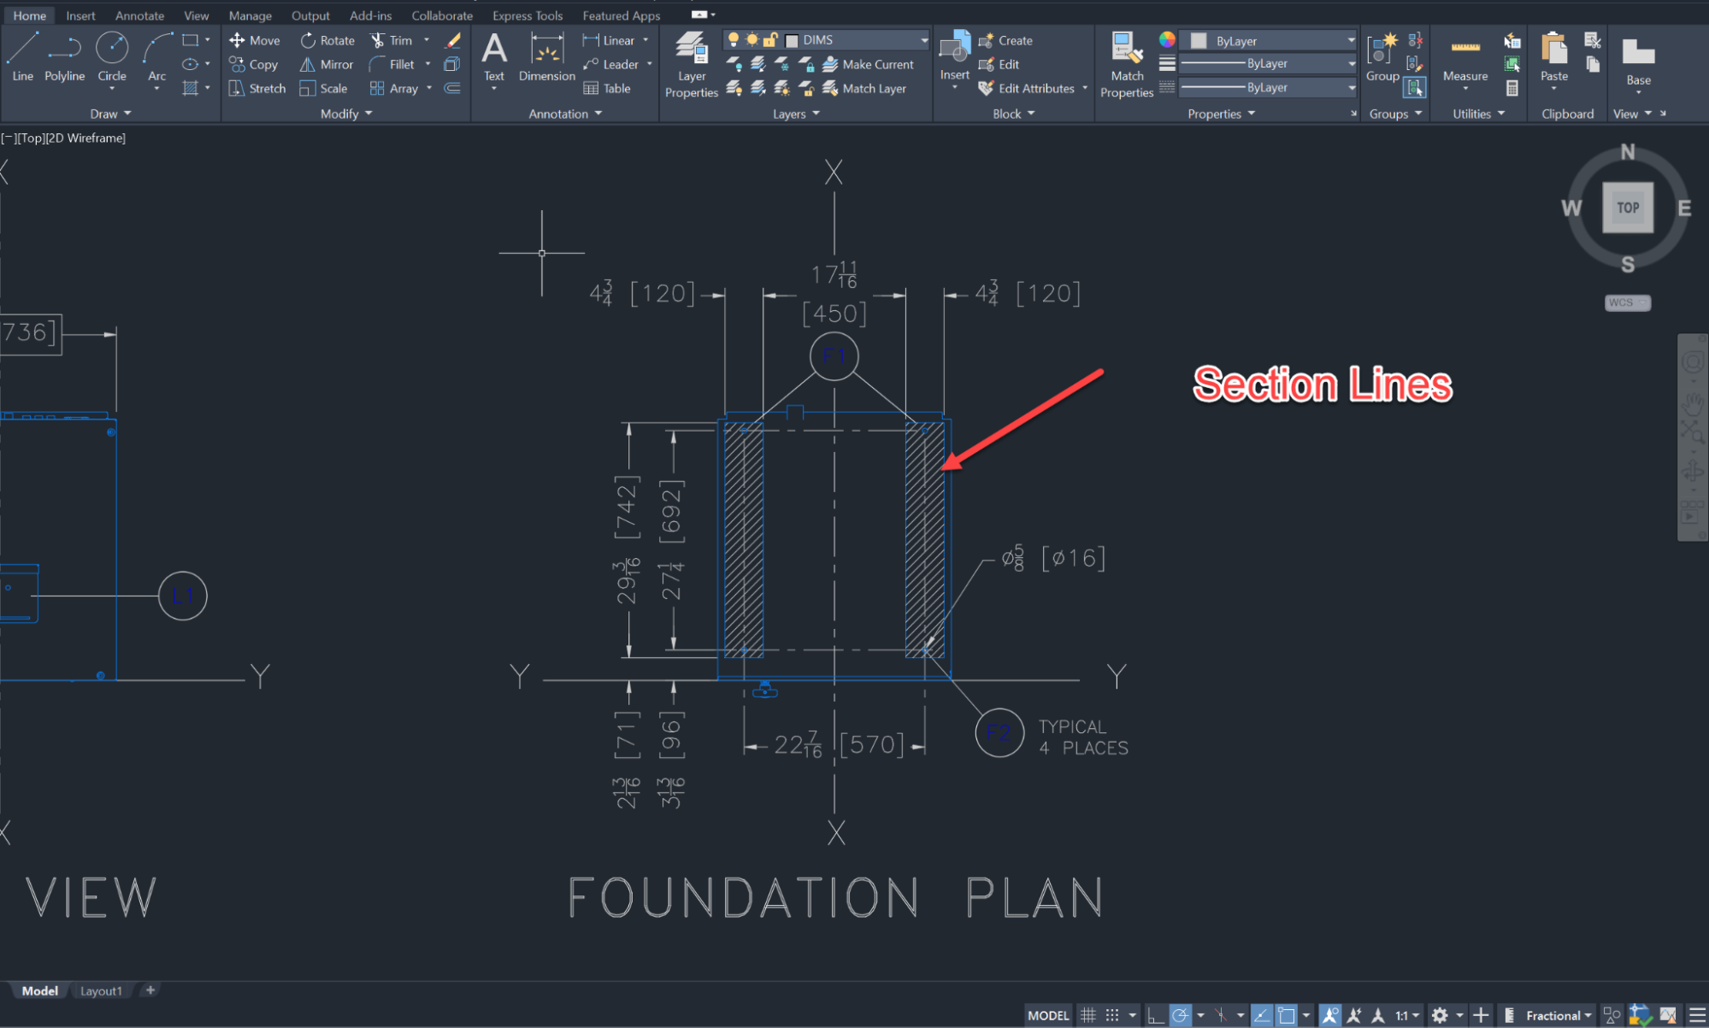The height and width of the screenshot is (1028, 1709).
Task: Toggle ortho mode in status bar
Action: coord(1156,1015)
